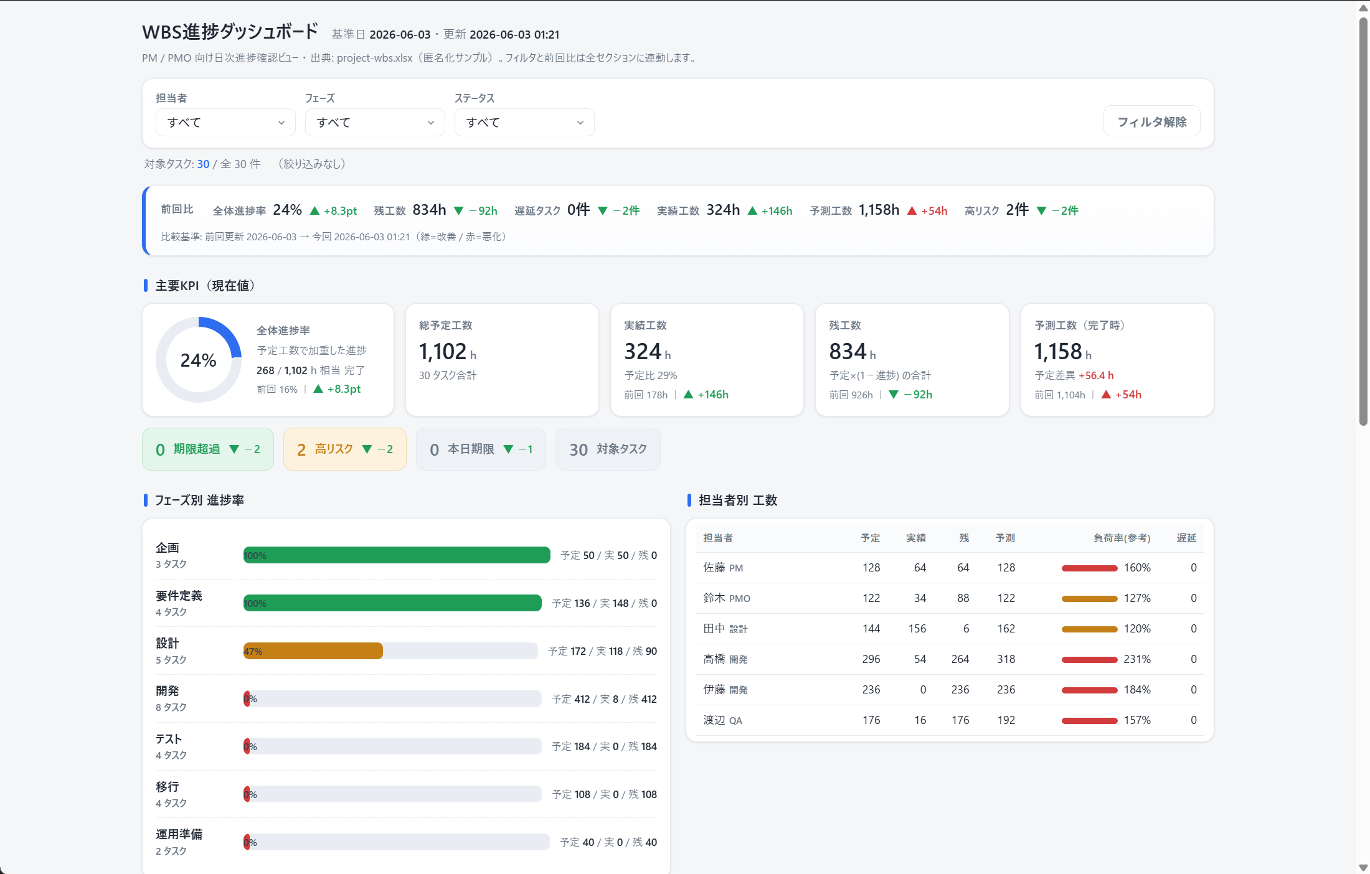The width and height of the screenshot is (1370, 874).
Task: Click the 本日期限 summary chip
Action: click(481, 449)
